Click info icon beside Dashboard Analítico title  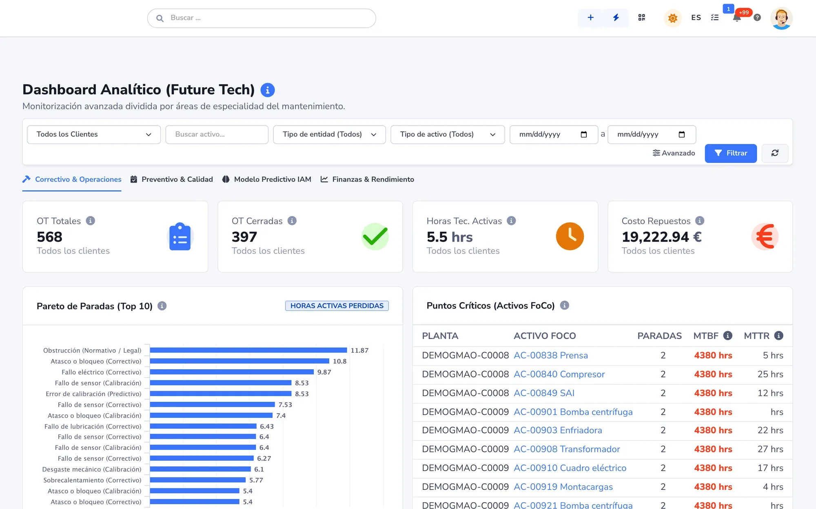(268, 90)
